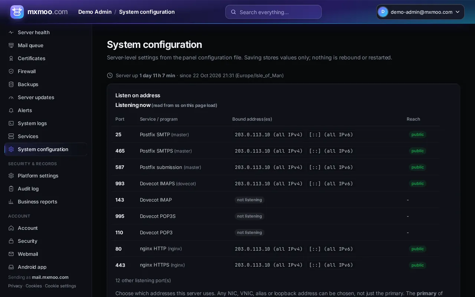Open Cookie settings footer link

[x=60, y=286]
